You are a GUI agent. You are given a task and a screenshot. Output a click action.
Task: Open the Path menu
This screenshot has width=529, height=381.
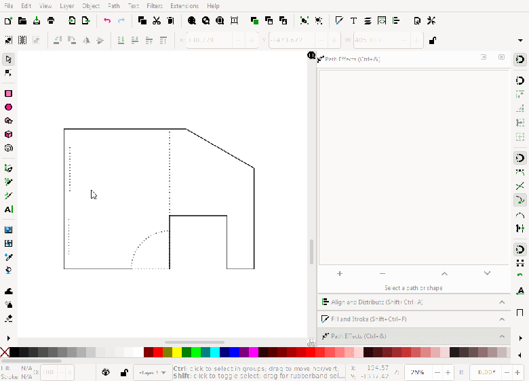click(114, 5)
